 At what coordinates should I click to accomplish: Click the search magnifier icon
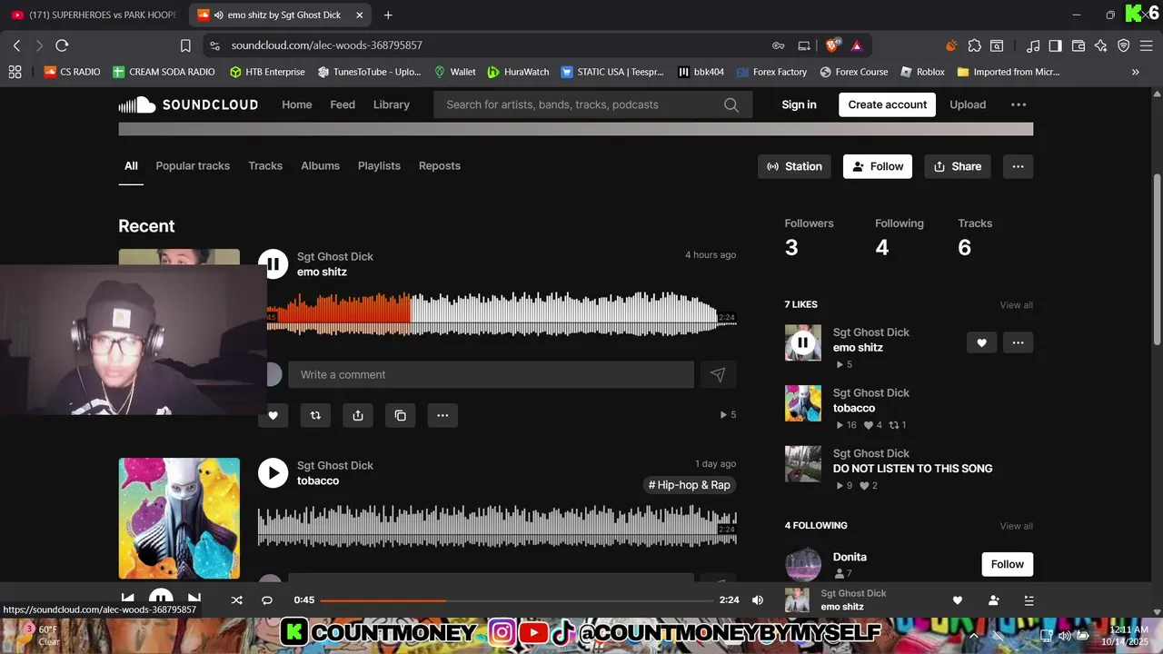point(731,104)
